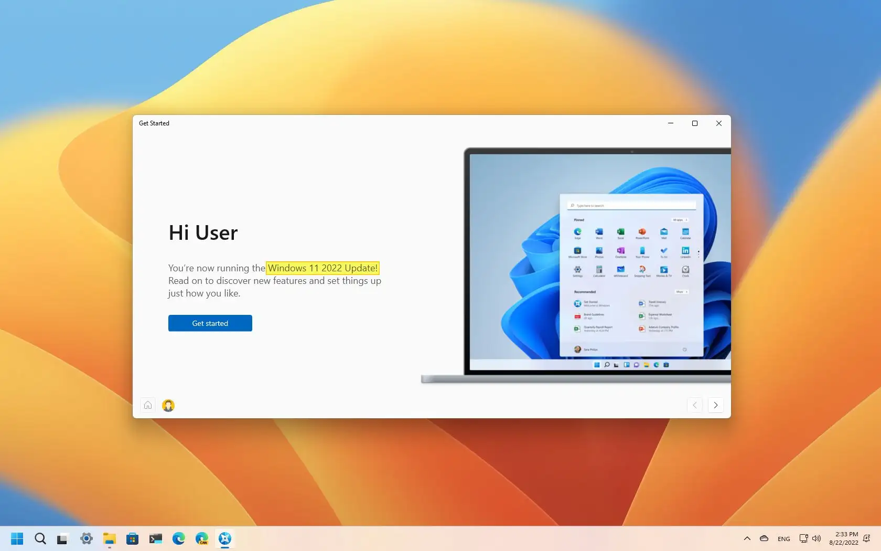Launch Microsoft Edge from the taskbar
This screenshot has width=881, height=551.
coord(179,538)
